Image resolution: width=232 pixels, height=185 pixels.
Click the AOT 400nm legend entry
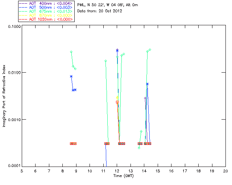click(46, 3)
